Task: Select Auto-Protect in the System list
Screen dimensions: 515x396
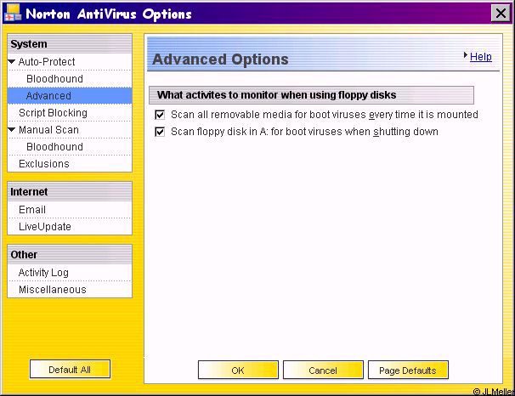Action: pos(47,62)
